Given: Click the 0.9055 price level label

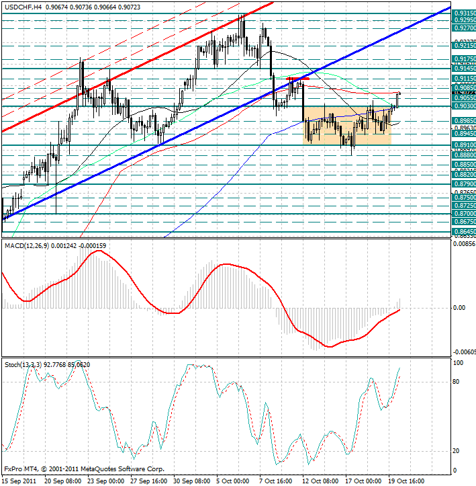Looking at the screenshot, I should click(464, 98).
